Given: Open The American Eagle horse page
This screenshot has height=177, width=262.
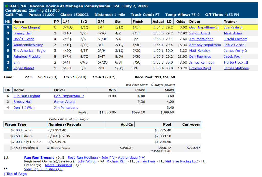Looking at the screenshot, I should pos(29,51).
